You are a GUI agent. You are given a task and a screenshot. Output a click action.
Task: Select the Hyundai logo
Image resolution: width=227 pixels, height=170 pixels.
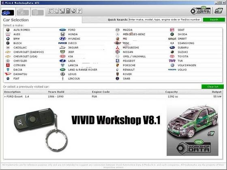62,39
